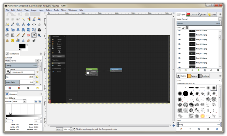Create a new layer with the button
This screenshot has height=136, width=227.
click(x=180, y=70)
